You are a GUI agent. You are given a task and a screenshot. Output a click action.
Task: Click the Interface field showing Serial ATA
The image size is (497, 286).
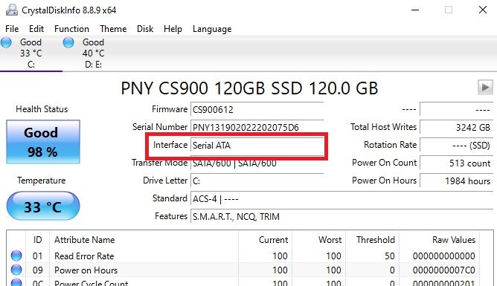(257, 145)
